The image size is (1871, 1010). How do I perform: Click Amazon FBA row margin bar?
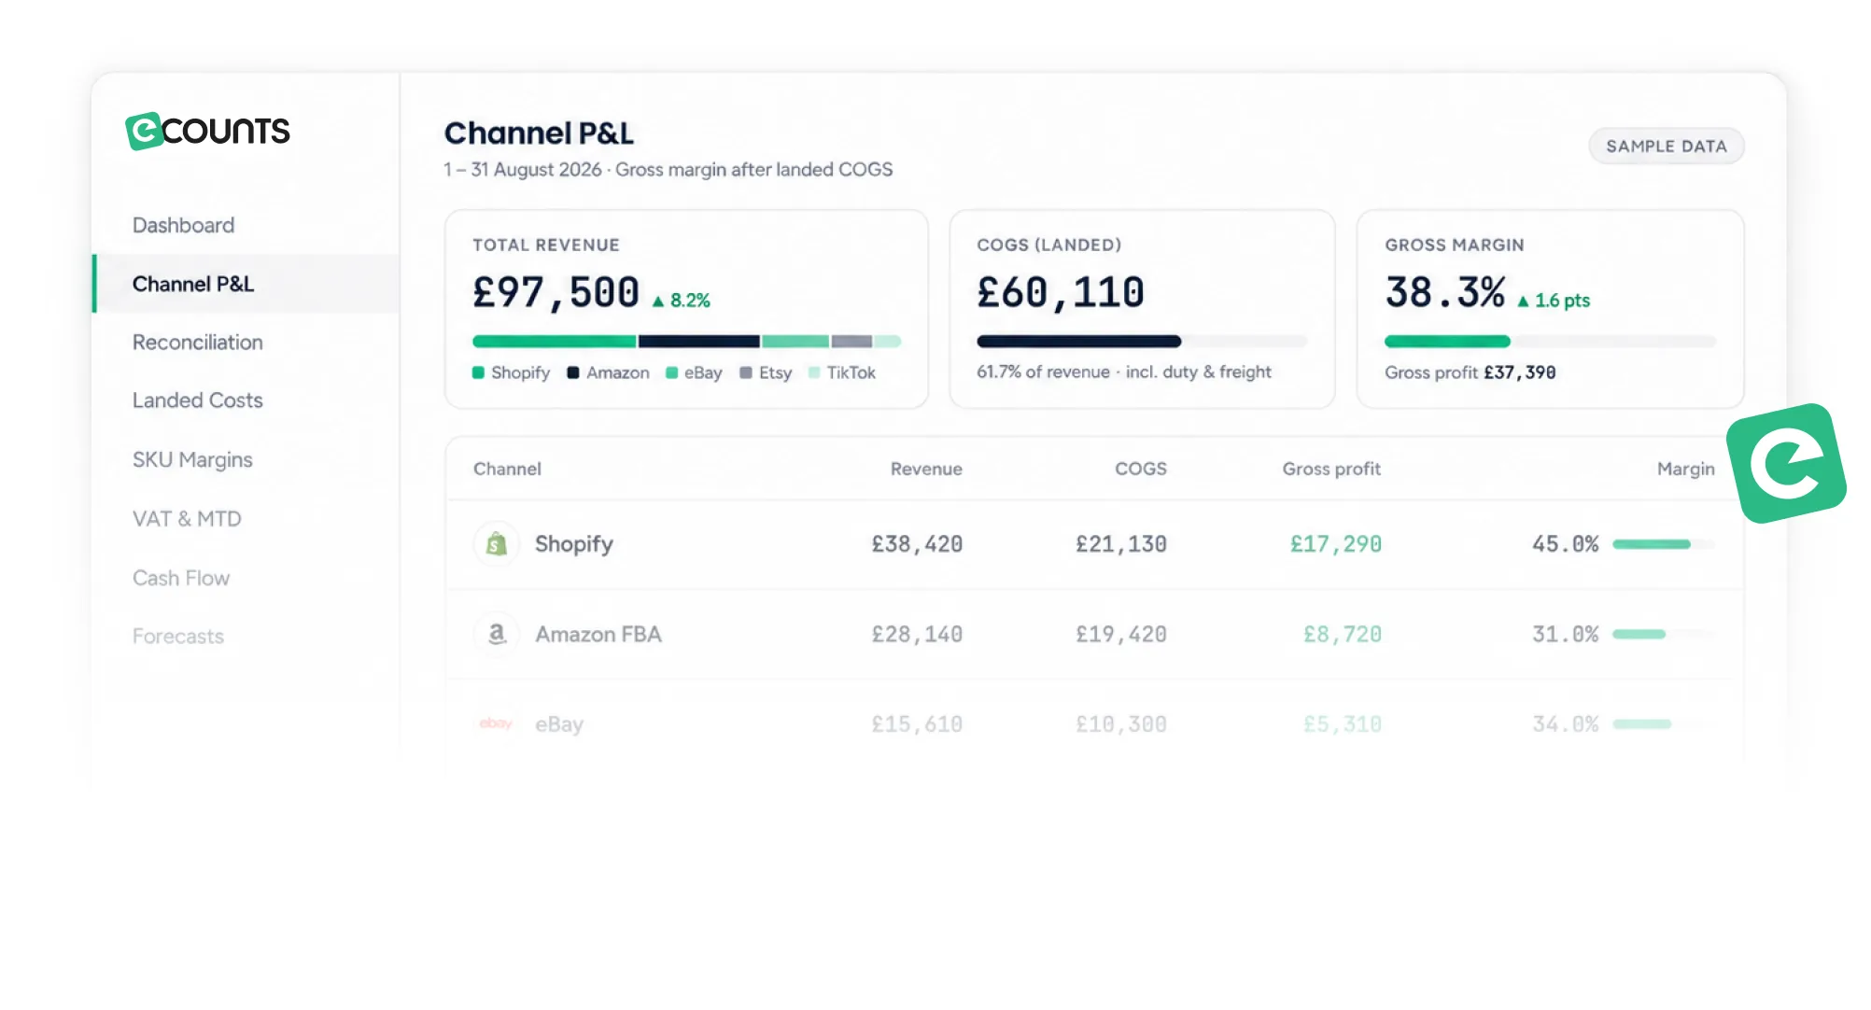(1664, 634)
